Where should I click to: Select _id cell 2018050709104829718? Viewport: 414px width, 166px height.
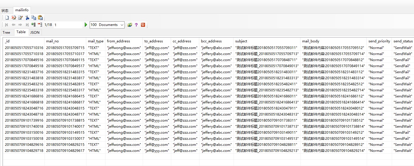pyautogui.click(x=24, y=151)
